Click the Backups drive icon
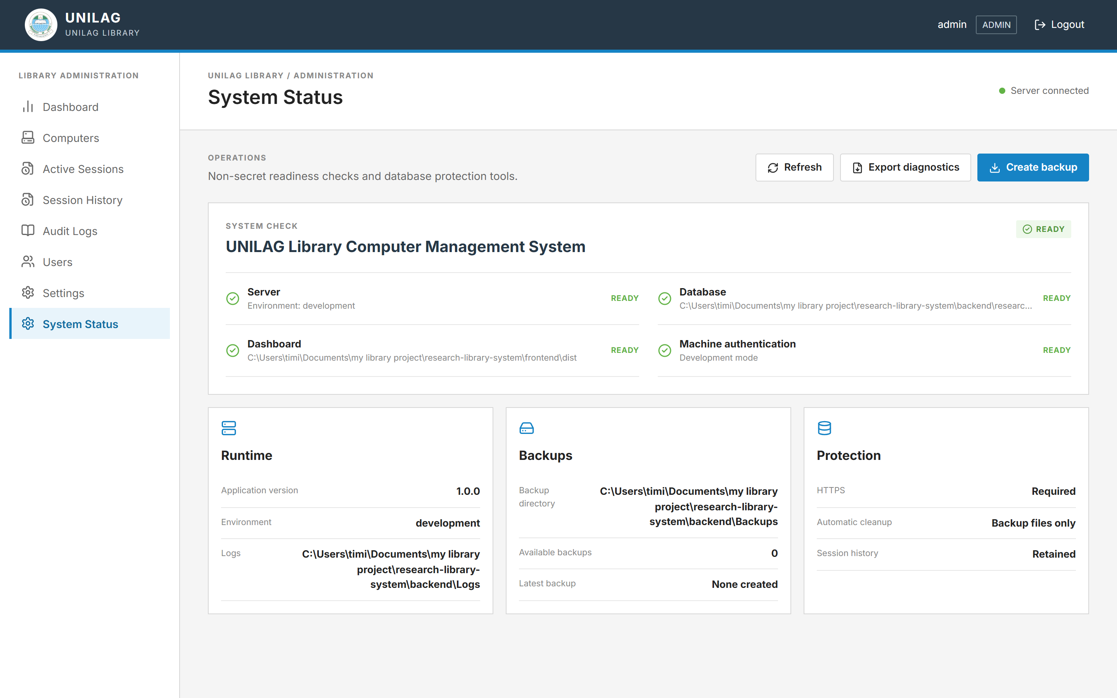Image resolution: width=1117 pixels, height=698 pixels. tap(526, 428)
